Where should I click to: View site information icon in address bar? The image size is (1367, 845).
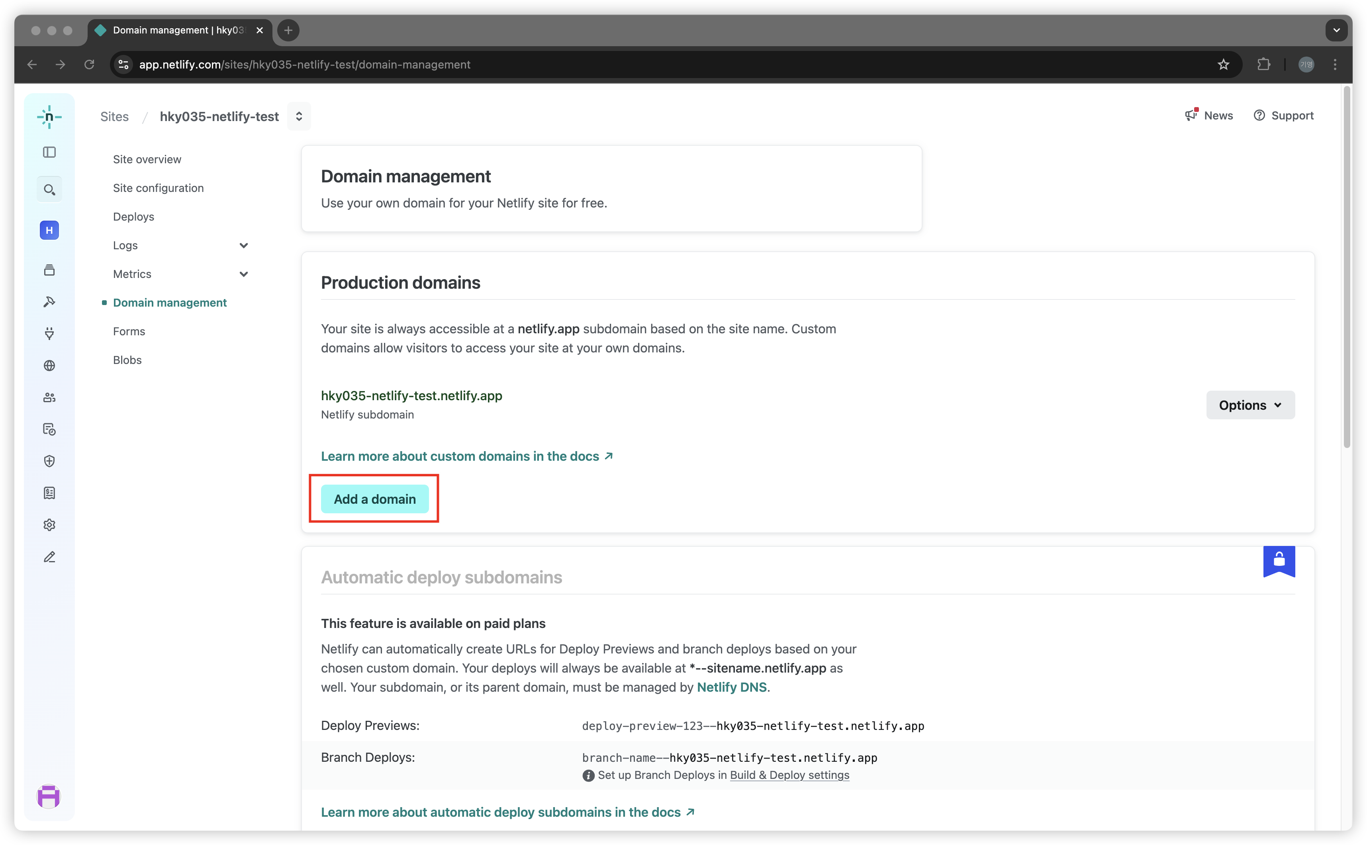pos(123,64)
